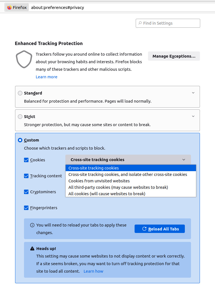Viewport: 215px width, 290px height.
Task: Click the Find in Settings search field
Action: pos(168,23)
